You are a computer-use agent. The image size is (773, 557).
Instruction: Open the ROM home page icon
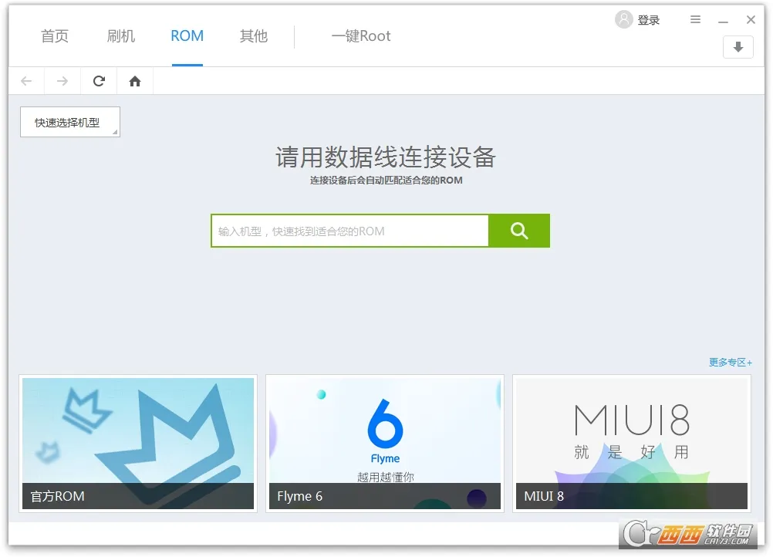pos(135,81)
